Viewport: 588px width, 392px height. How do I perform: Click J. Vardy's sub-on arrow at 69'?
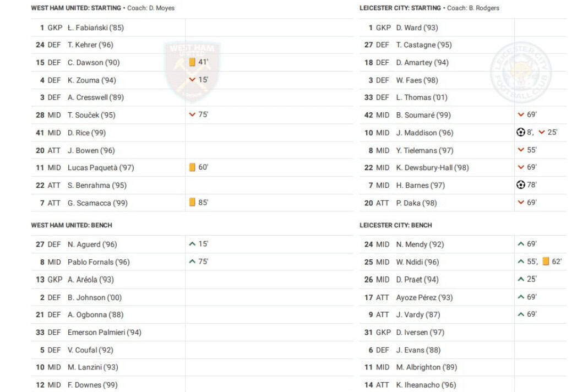tap(521, 314)
